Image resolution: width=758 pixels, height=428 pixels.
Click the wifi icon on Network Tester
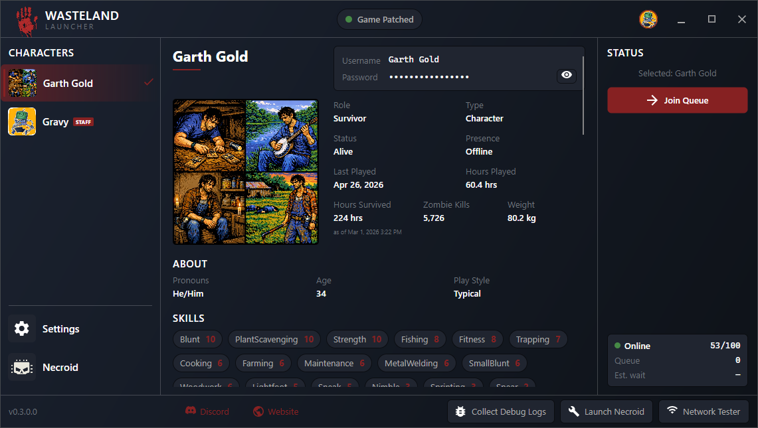pos(672,410)
